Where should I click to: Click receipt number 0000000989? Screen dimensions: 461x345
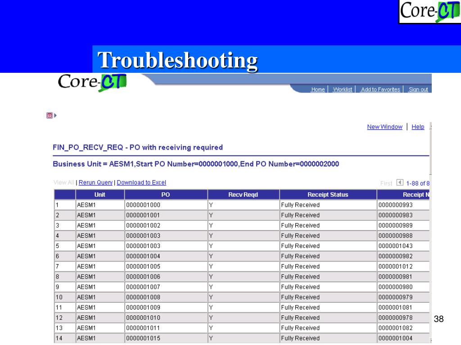click(395, 226)
